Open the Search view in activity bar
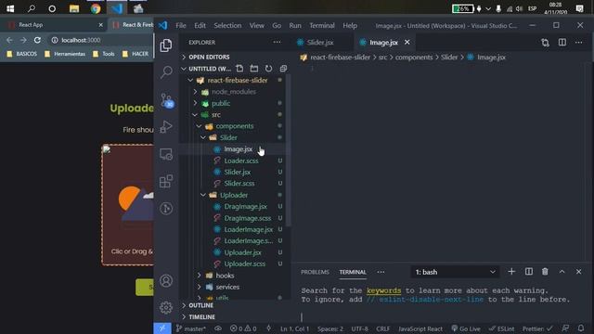 click(166, 72)
